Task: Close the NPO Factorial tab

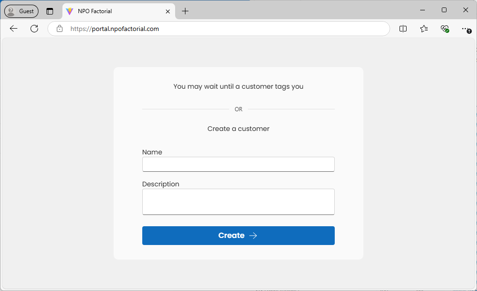Action: [x=168, y=11]
